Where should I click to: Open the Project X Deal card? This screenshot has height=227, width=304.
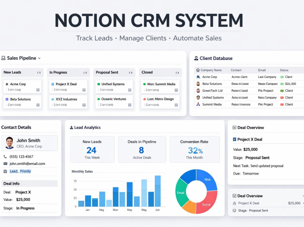(x=68, y=87)
